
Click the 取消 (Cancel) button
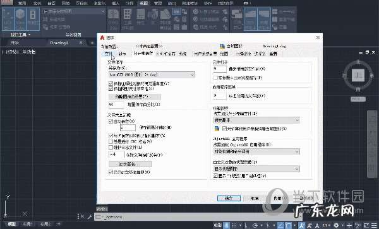pyautogui.click(x=255, y=198)
